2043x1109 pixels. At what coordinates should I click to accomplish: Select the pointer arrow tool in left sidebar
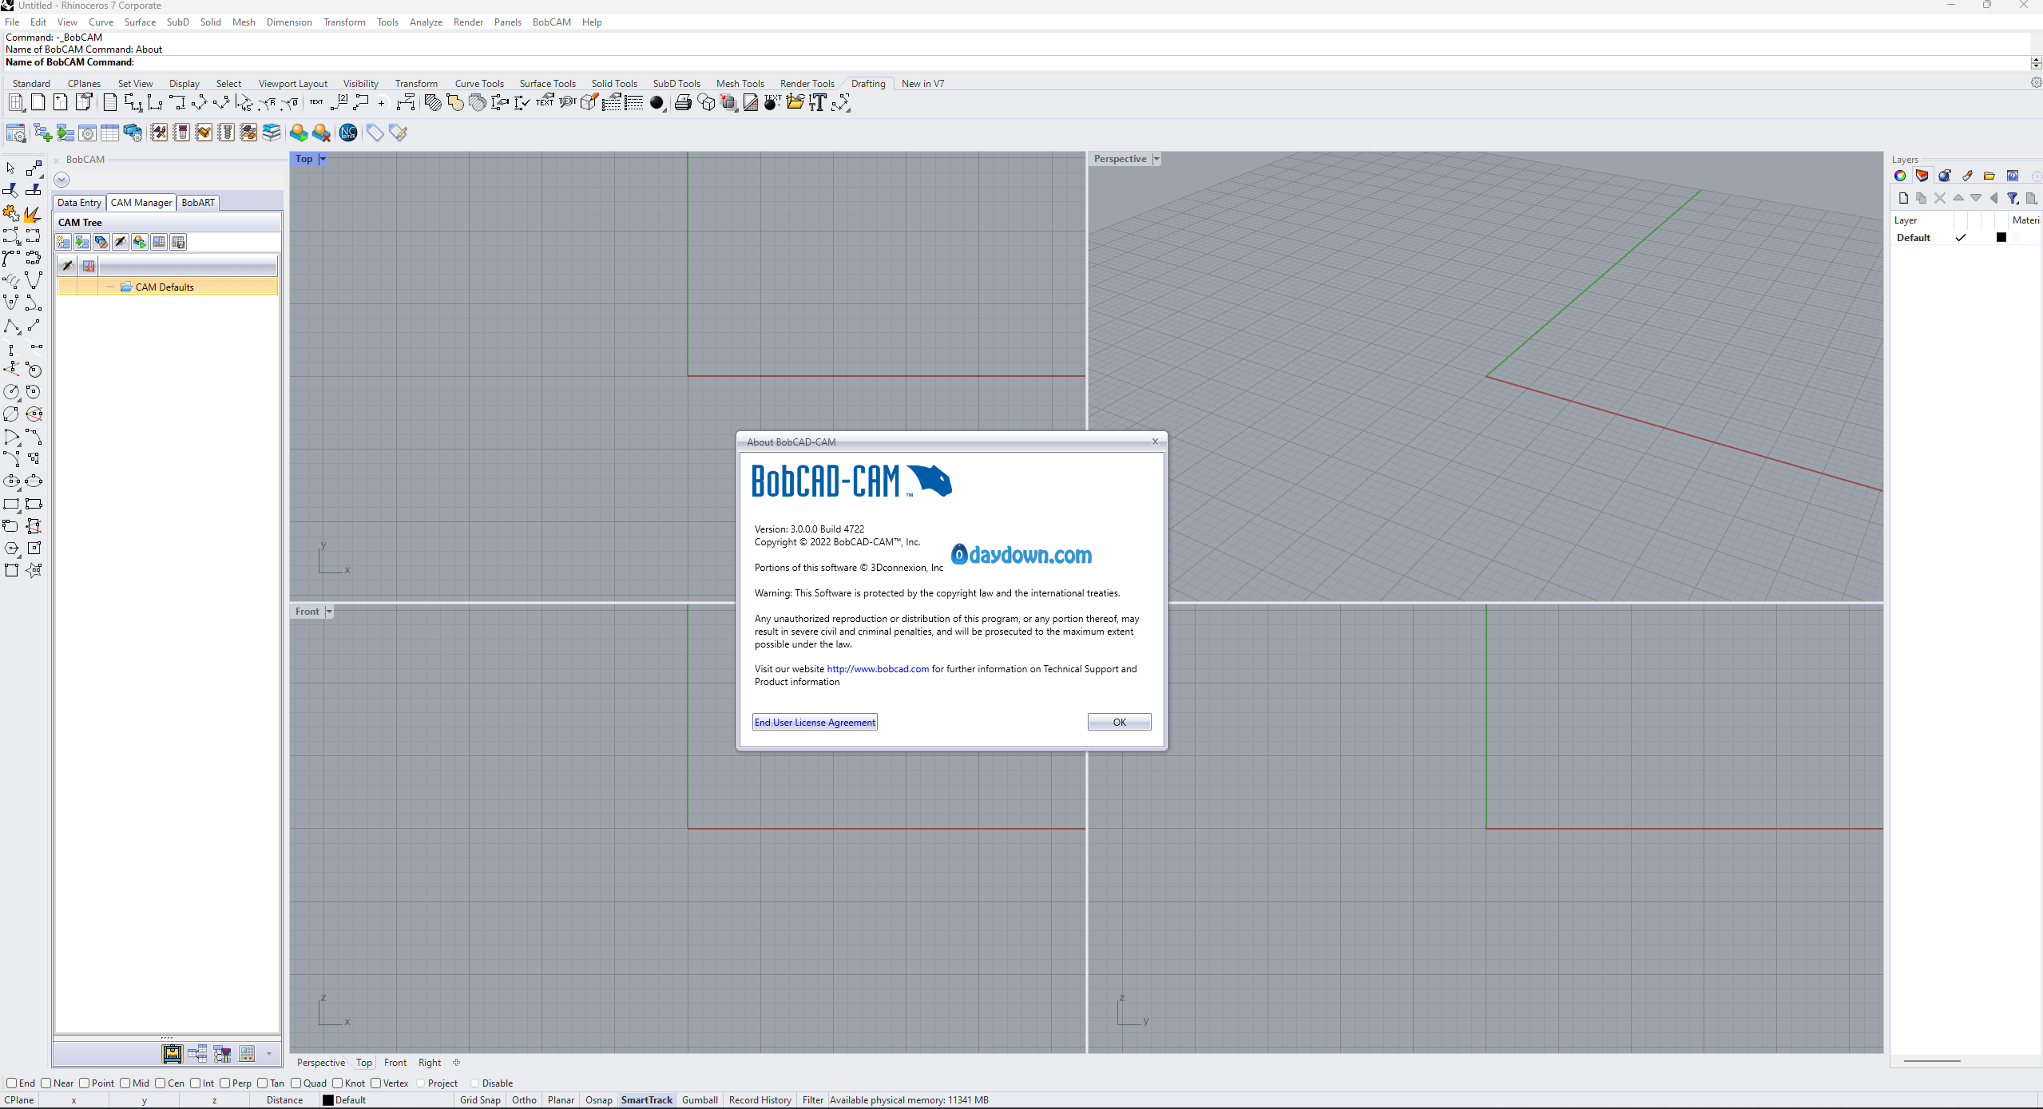tap(11, 168)
